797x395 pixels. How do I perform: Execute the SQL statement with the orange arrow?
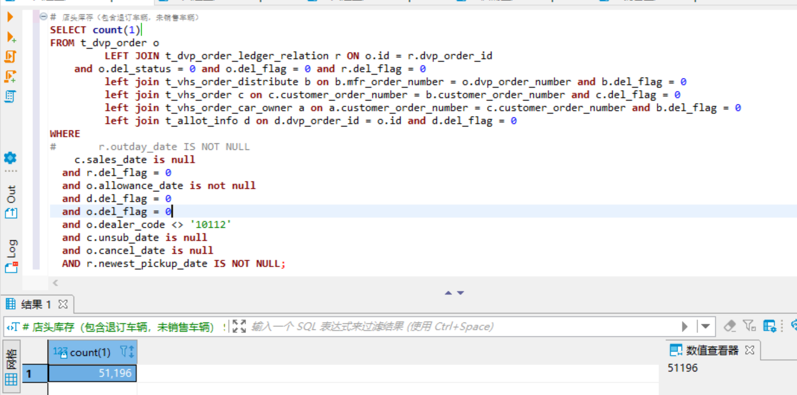coord(10,17)
